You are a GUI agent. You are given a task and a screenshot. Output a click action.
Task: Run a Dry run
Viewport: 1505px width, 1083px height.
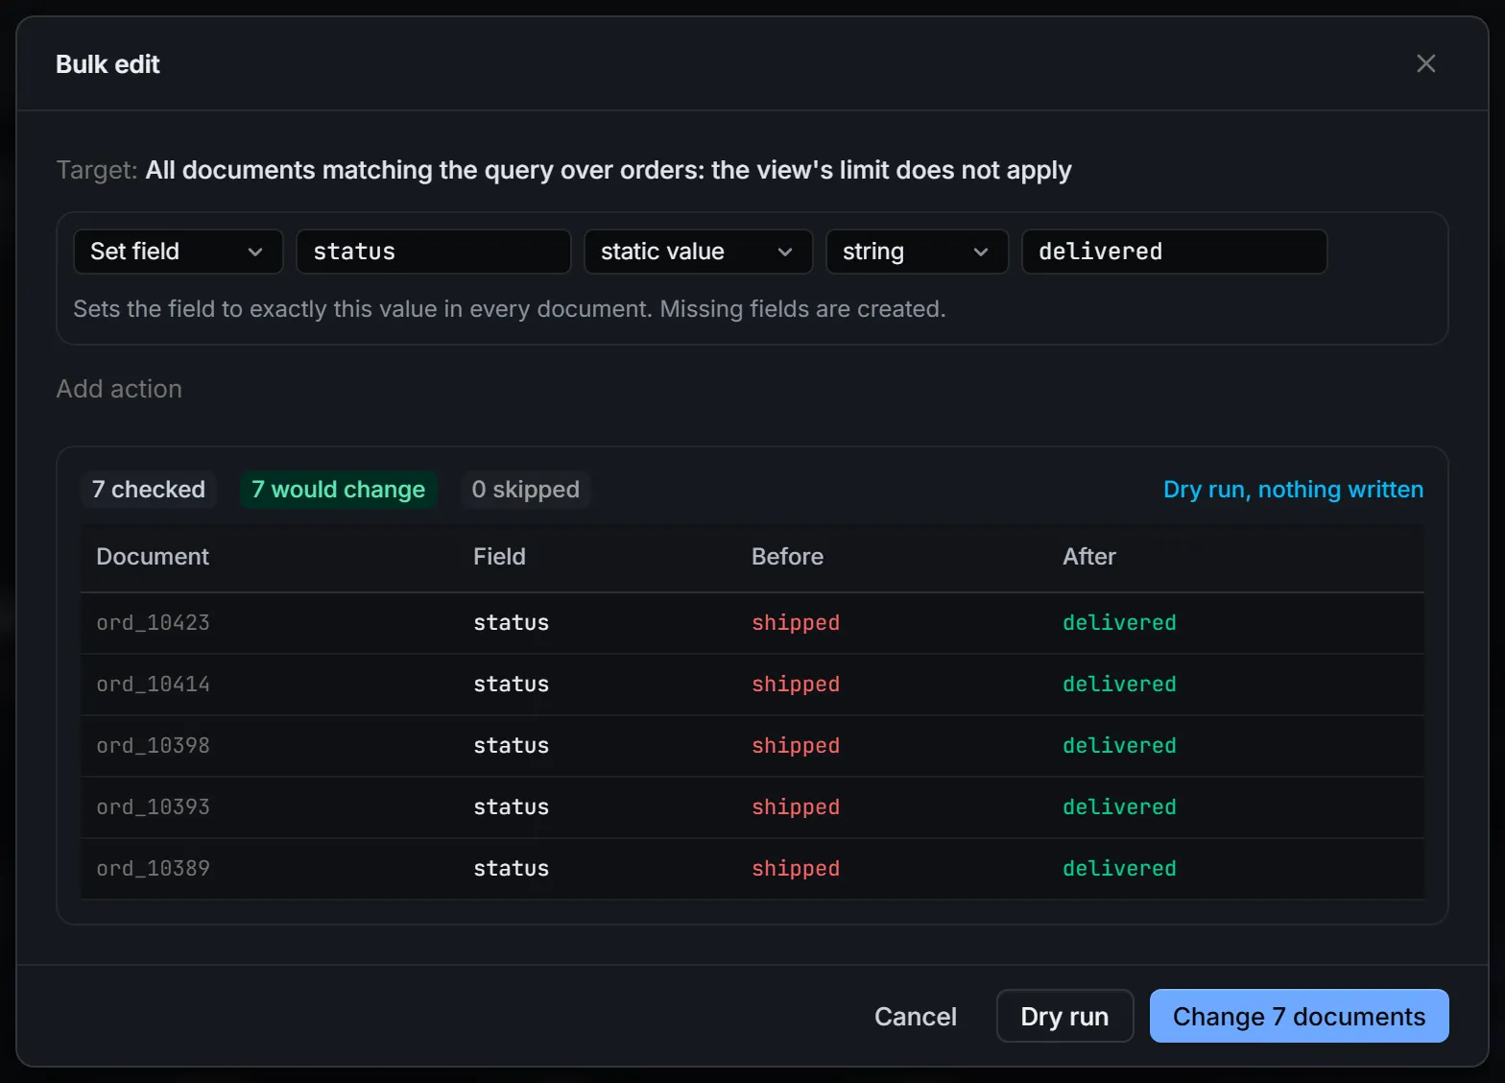click(1064, 1016)
